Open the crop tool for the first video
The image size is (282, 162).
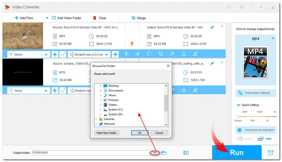click(161, 53)
